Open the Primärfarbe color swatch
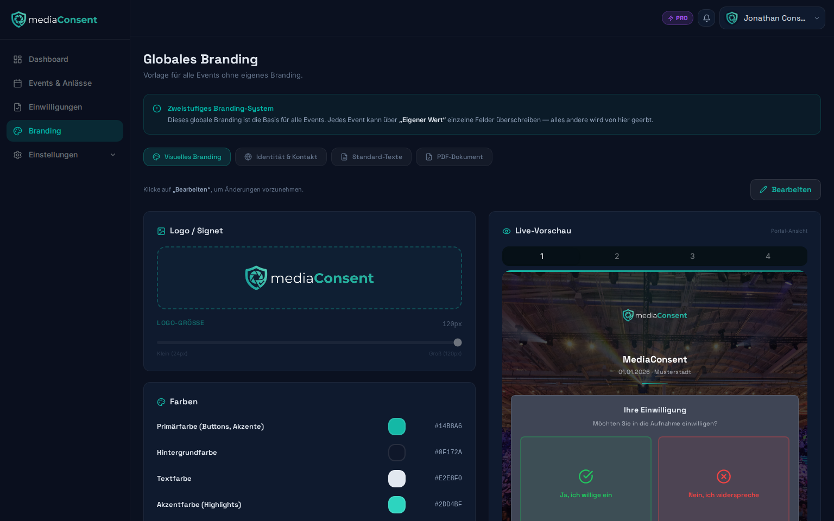This screenshot has height=521, width=834. 397,427
